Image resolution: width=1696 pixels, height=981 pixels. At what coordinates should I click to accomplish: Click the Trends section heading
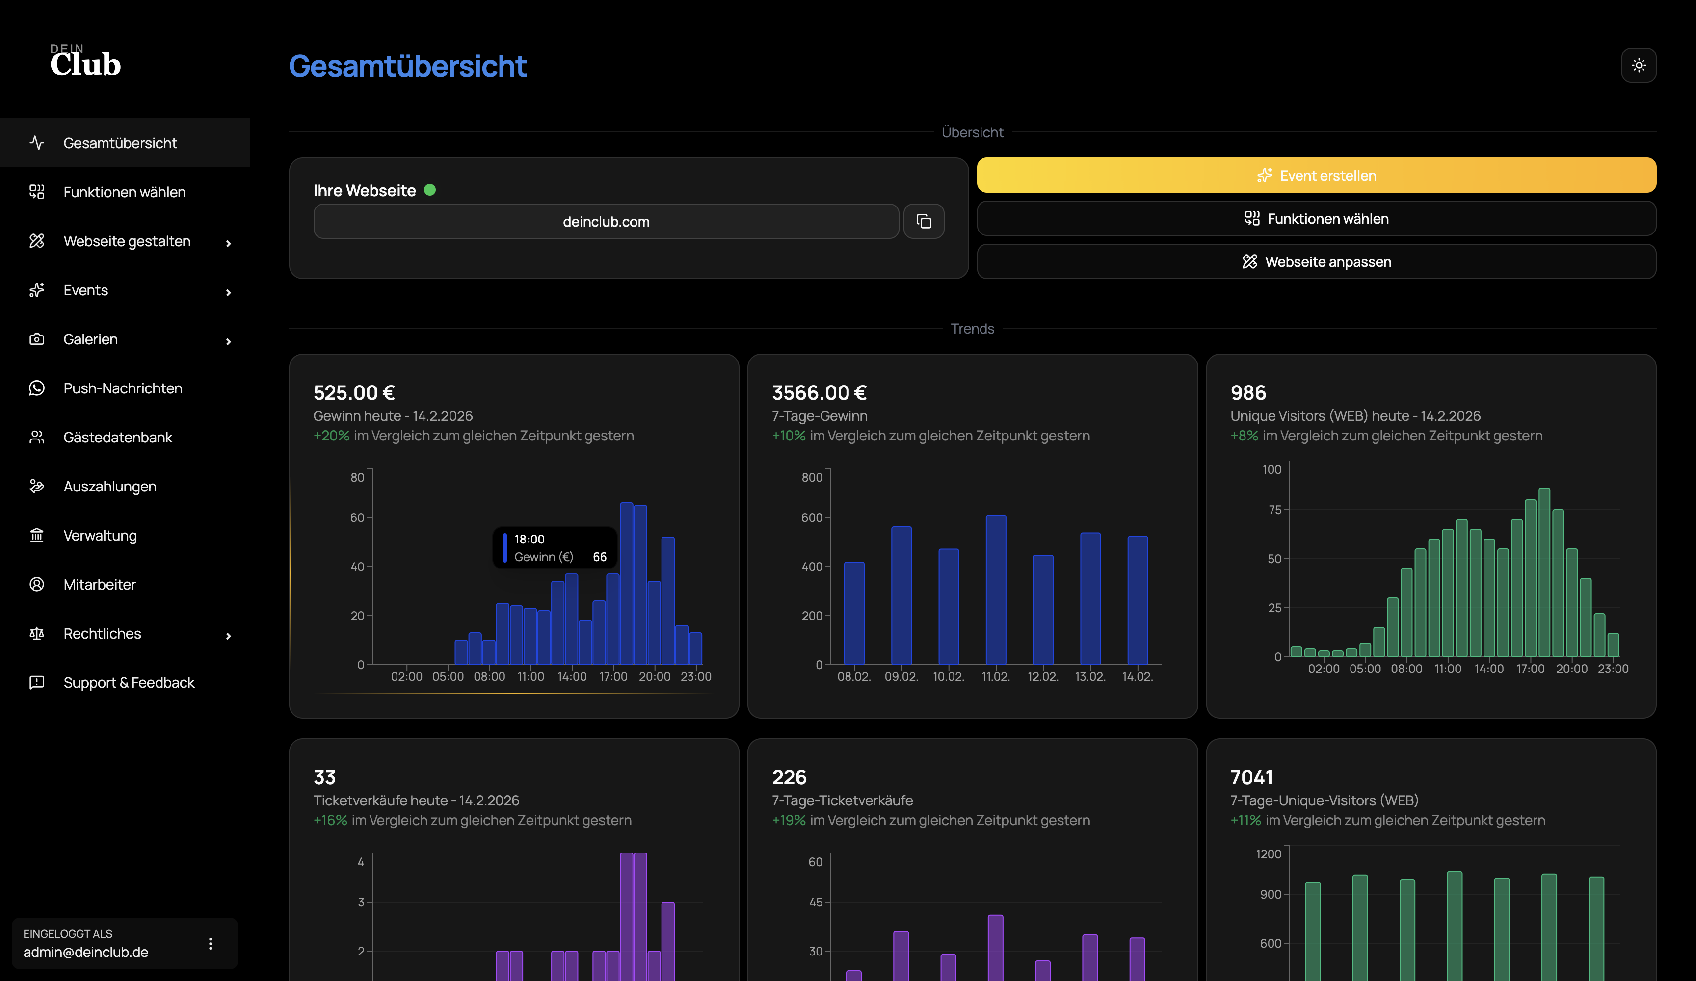(972, 328)
